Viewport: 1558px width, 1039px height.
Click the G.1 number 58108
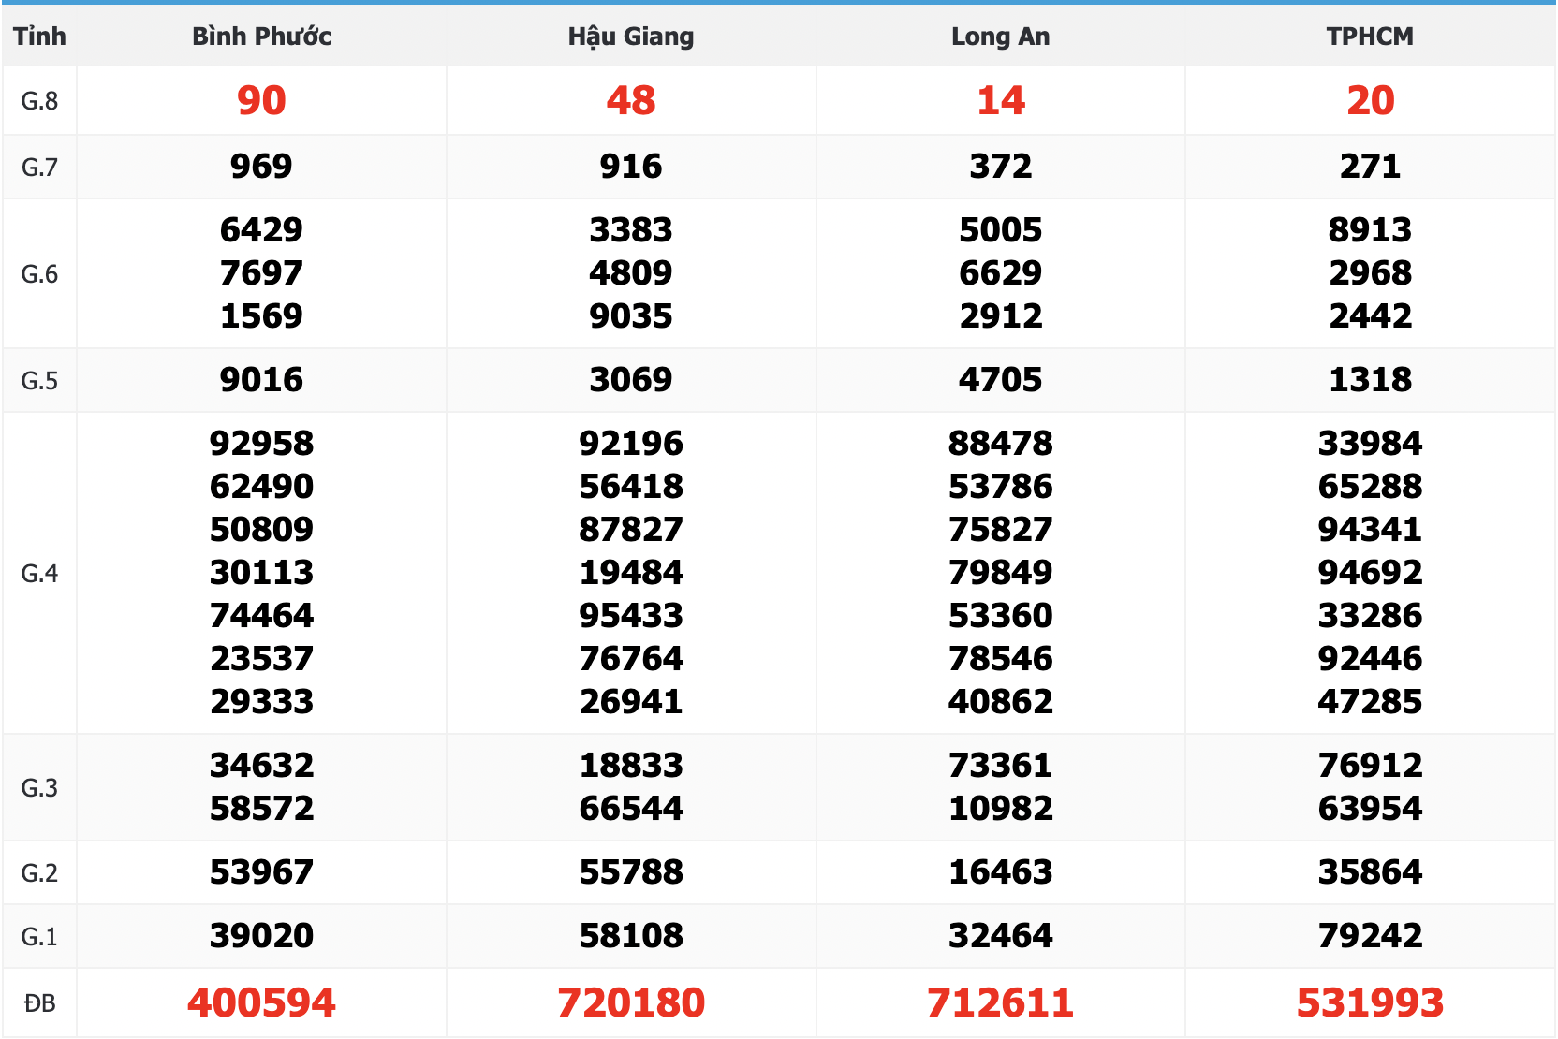pos(631,936)
